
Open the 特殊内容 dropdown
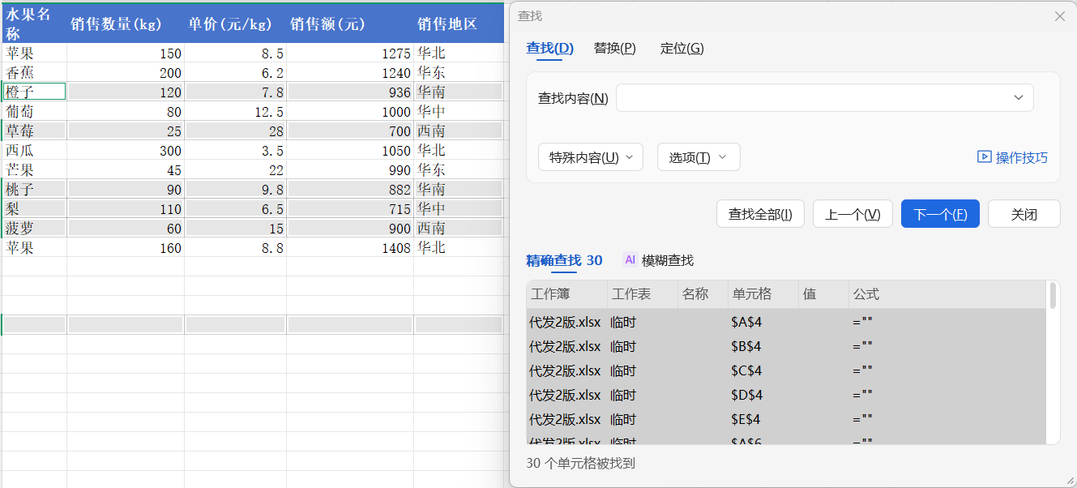(591, 157)
